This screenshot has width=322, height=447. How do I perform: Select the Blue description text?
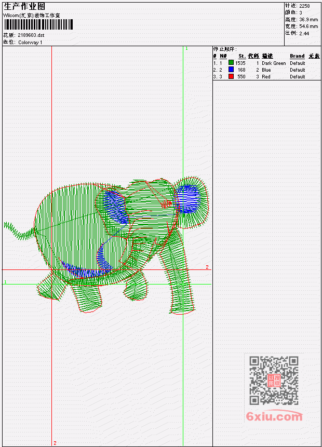click(266, 70)
